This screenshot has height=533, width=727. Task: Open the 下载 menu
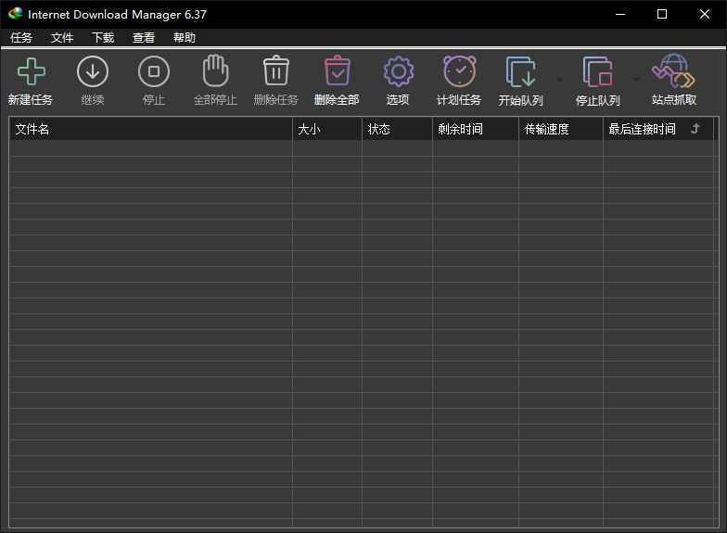(x=103, y=37)
